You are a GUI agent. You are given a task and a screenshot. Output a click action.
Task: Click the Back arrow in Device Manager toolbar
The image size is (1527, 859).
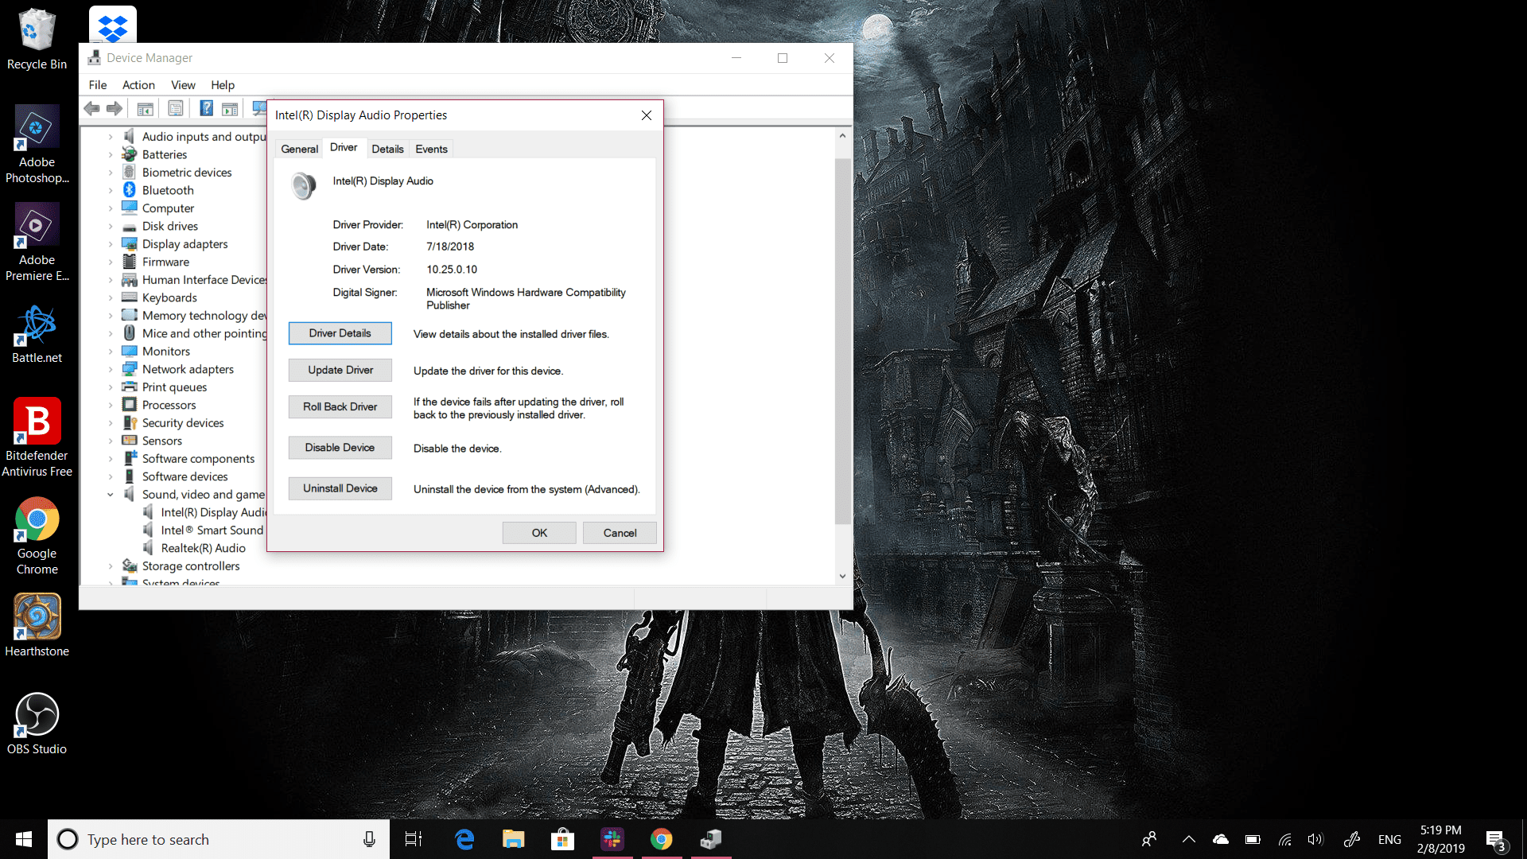click(x=92, y=108)
